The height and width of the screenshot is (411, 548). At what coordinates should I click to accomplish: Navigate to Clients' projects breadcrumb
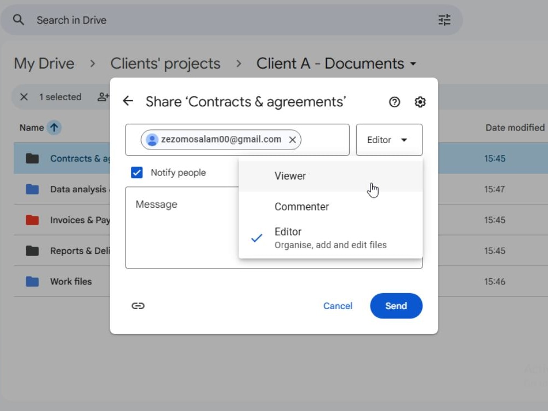click(x=165, y=64)
